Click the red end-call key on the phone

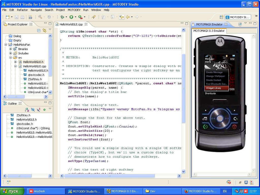pyautogui.click(x=234, y=127)
